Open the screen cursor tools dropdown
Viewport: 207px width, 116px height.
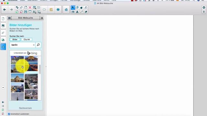[39, 12]
